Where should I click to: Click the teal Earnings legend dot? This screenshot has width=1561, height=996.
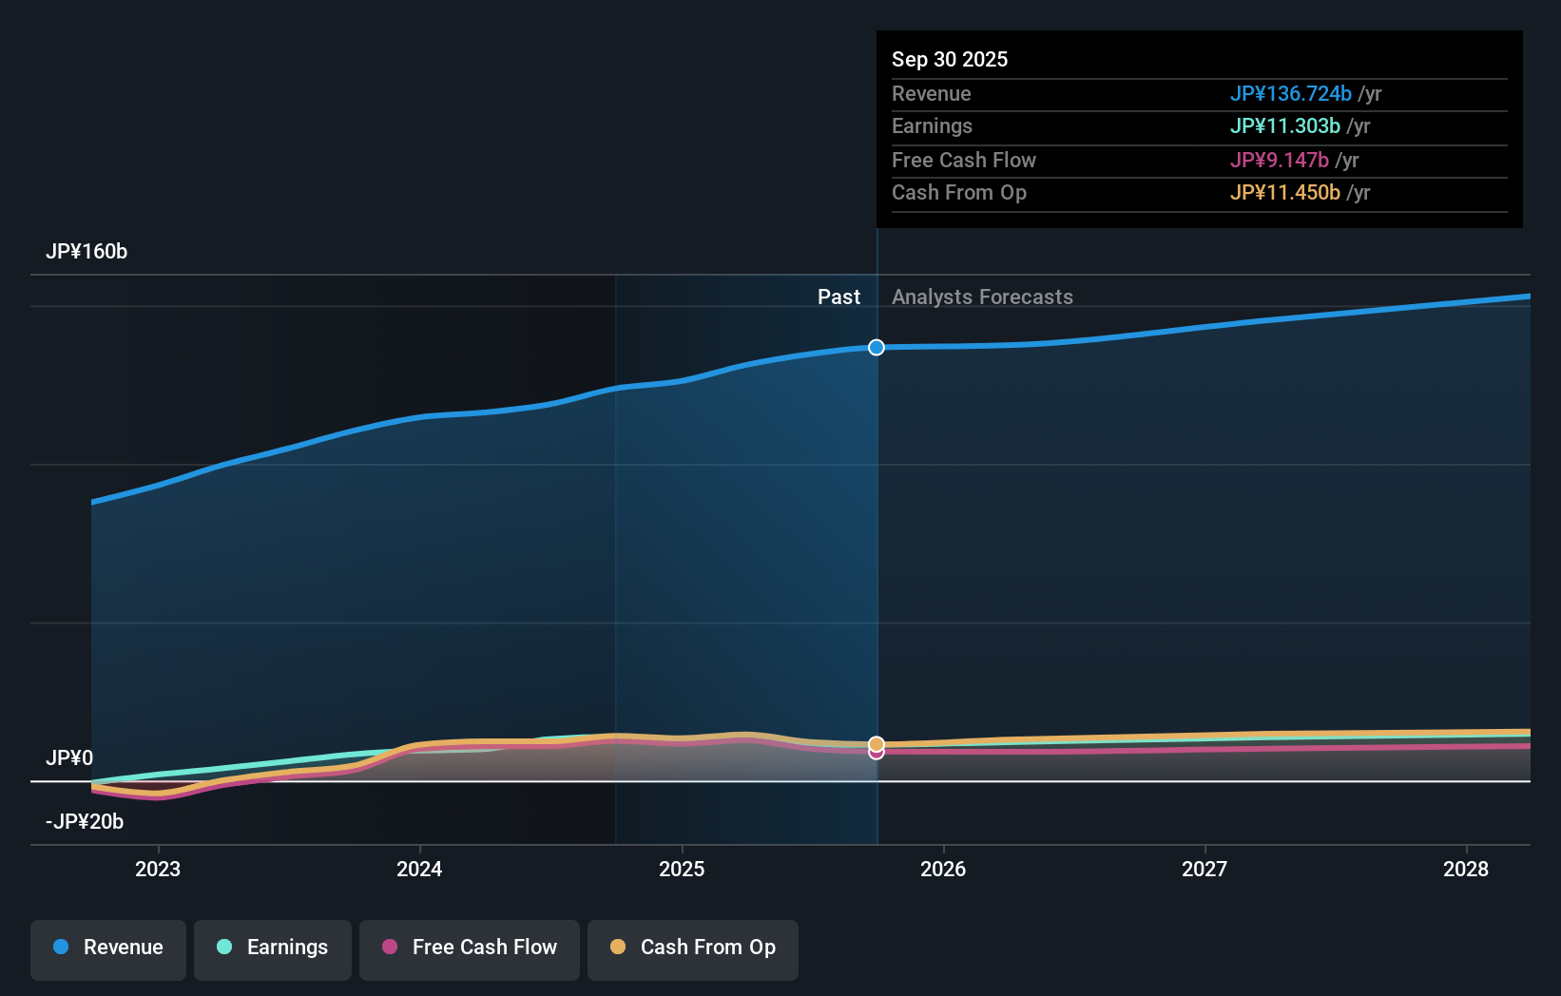(224, 948)
